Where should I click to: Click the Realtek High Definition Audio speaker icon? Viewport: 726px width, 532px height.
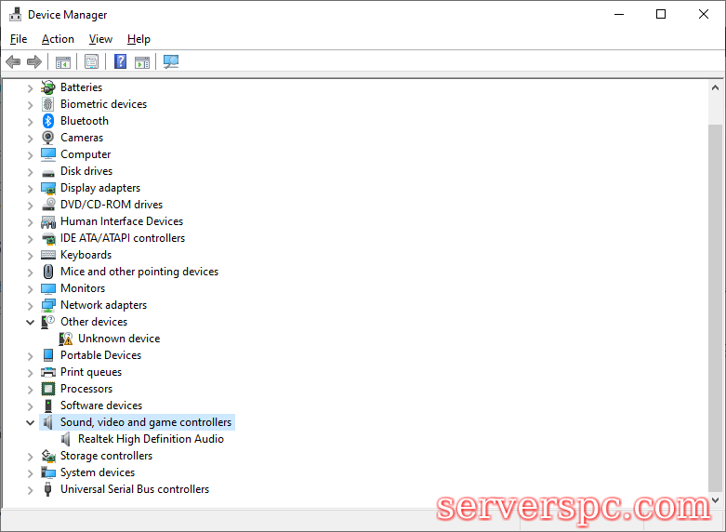tap(66, 439)
